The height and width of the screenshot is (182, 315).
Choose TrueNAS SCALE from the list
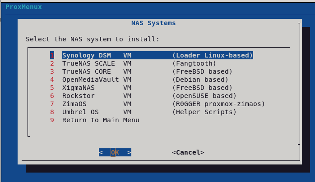pyautogui.click(x=88, y=63)
